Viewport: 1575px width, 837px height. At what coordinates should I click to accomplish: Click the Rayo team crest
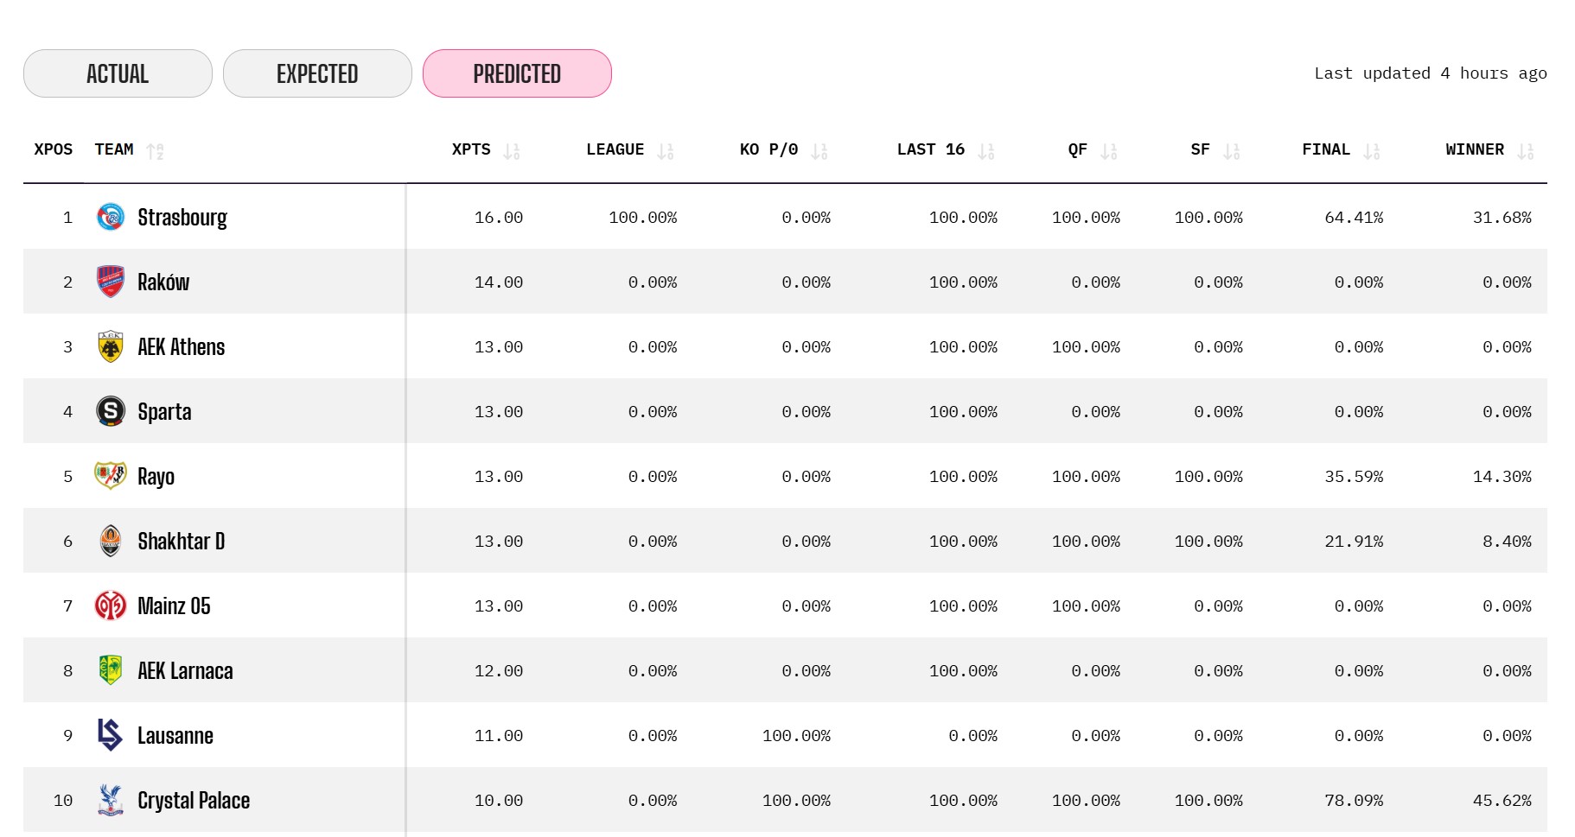(x=111, y=476)
